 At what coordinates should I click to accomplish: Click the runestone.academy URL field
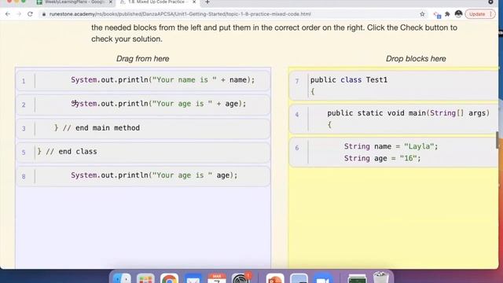pos(180,14)
